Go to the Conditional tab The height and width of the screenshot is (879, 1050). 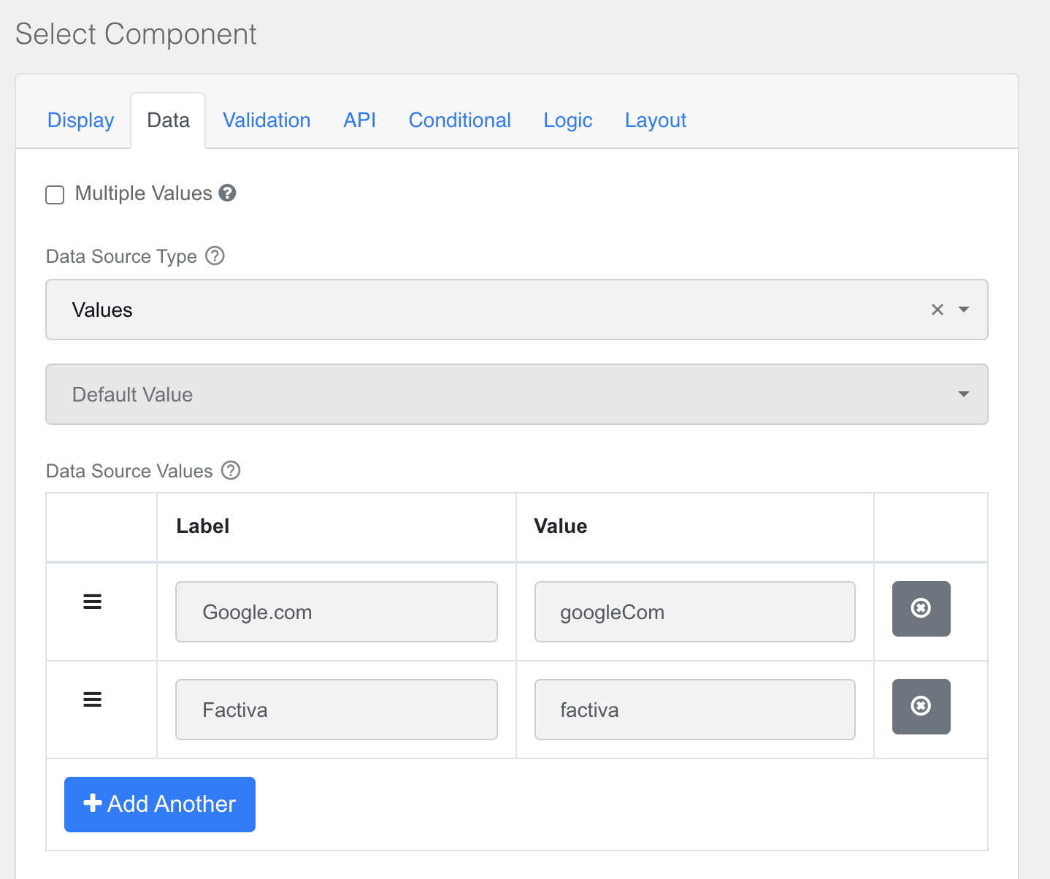(459, 120)
